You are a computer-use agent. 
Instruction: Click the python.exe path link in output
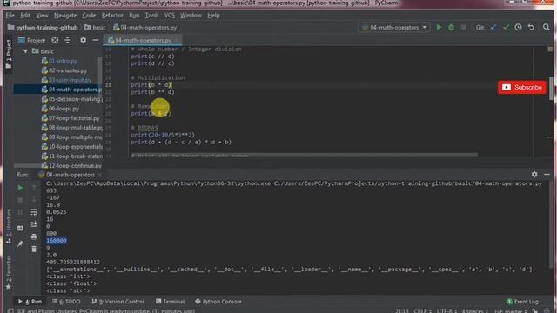[x=158, y=183]
